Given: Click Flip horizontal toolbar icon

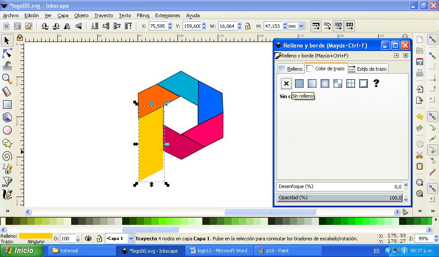Looking at the screenshot, I should (67, 26).
